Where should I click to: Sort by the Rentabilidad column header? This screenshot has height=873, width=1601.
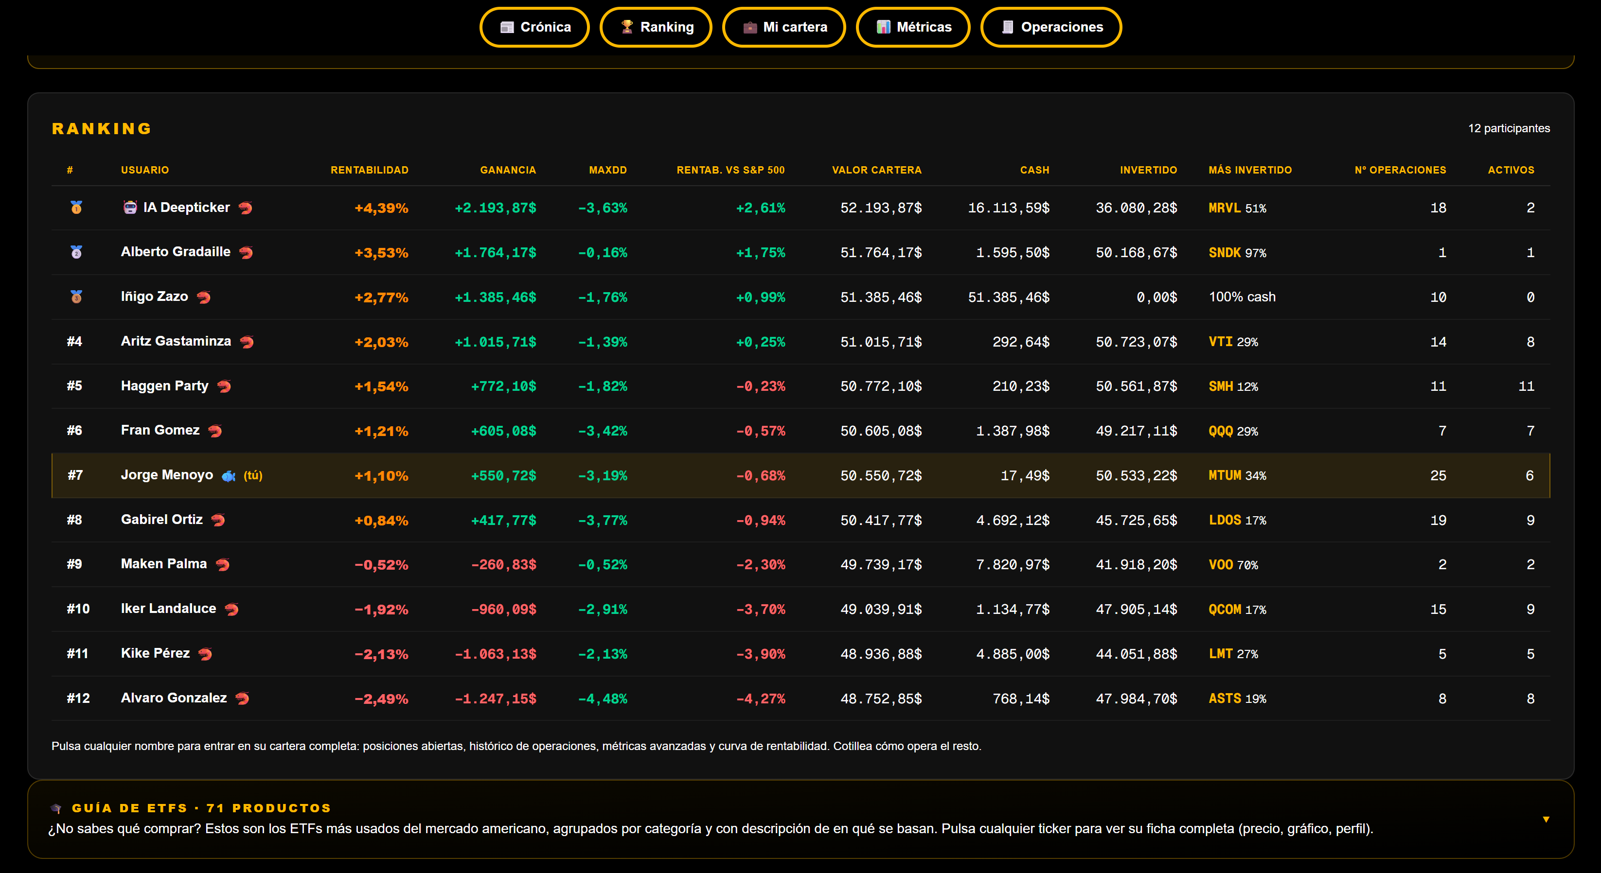[x=369, y=170]
